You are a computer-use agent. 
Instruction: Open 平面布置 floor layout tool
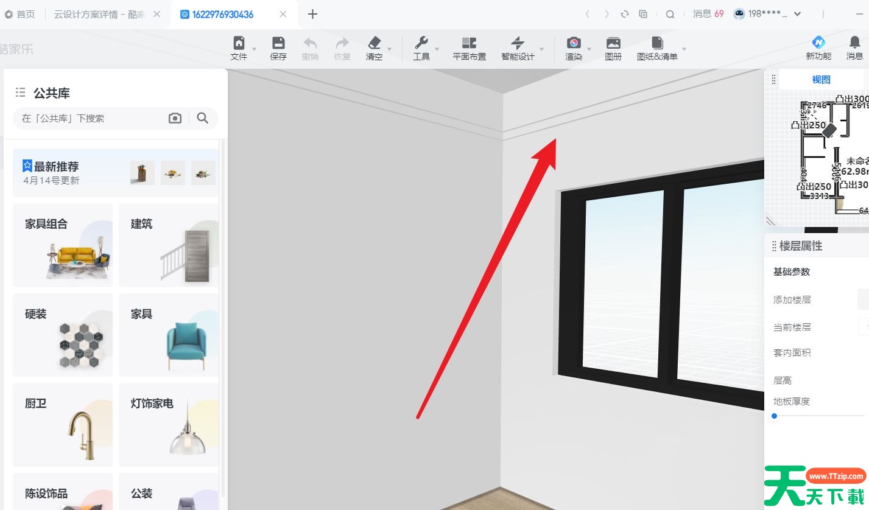(x=469, y=48)
